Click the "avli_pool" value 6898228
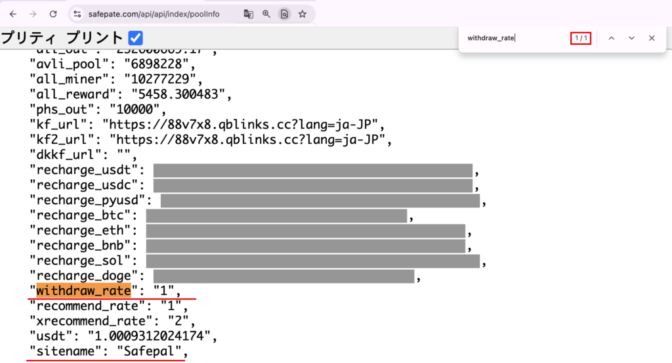This screenshot has height=363, width=672. [156, 64]
